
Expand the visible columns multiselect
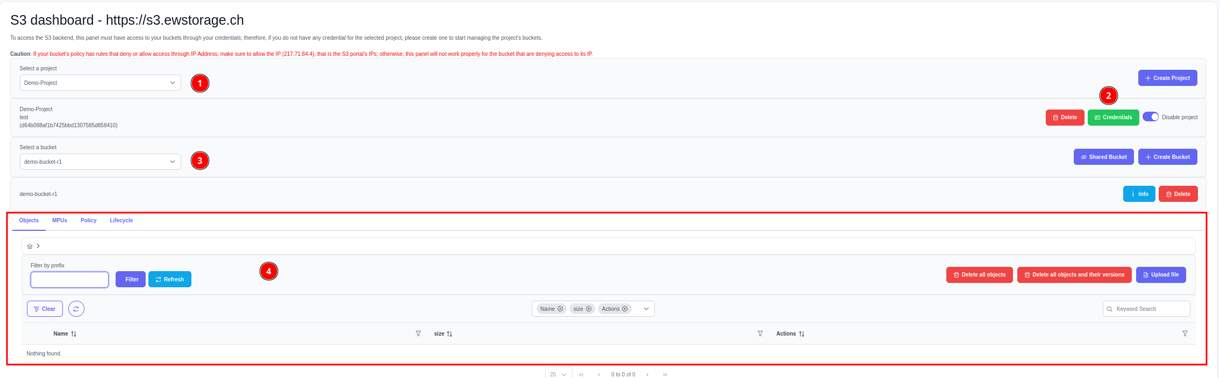pos(646,309)
